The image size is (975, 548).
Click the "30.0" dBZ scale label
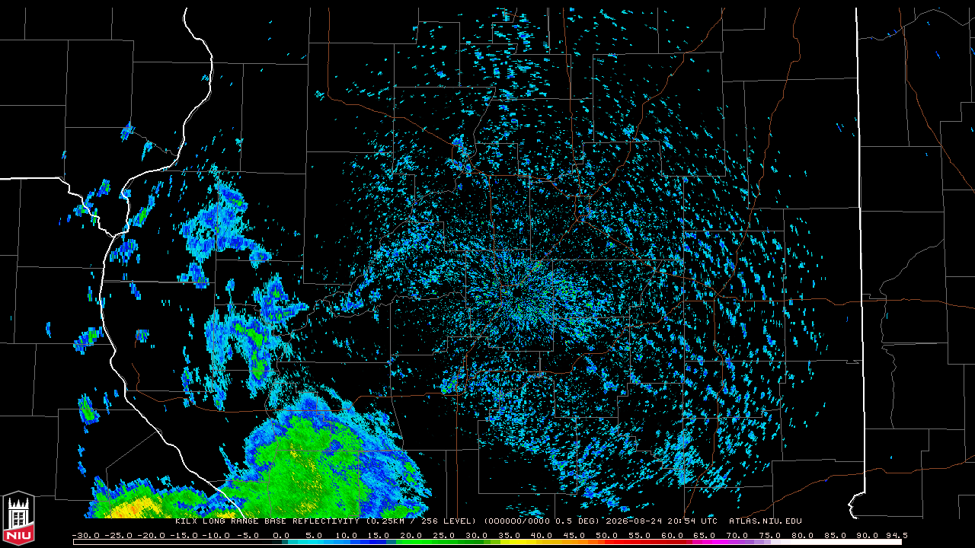tap(477, 535)
